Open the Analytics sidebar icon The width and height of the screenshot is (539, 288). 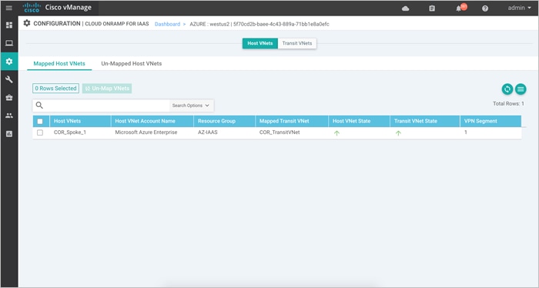(x=9, y=134)
